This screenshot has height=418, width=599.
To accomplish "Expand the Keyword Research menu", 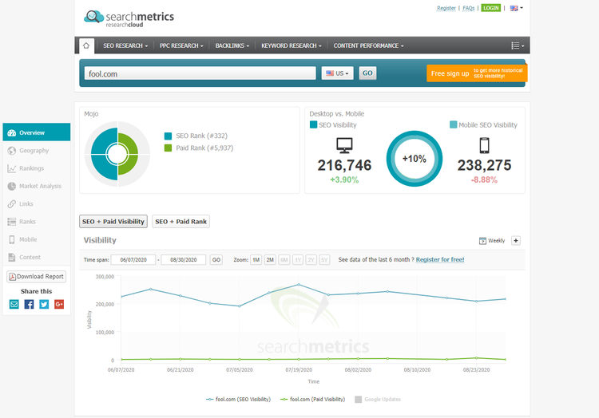I will (x=291, y=45).
